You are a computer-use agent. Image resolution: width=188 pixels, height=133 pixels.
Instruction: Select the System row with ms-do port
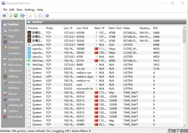104,69
